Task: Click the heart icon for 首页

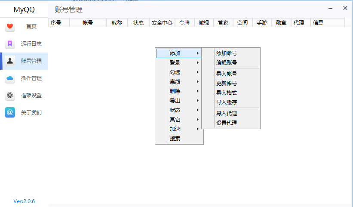Action: pyautogui.click(x=10, y=27)
